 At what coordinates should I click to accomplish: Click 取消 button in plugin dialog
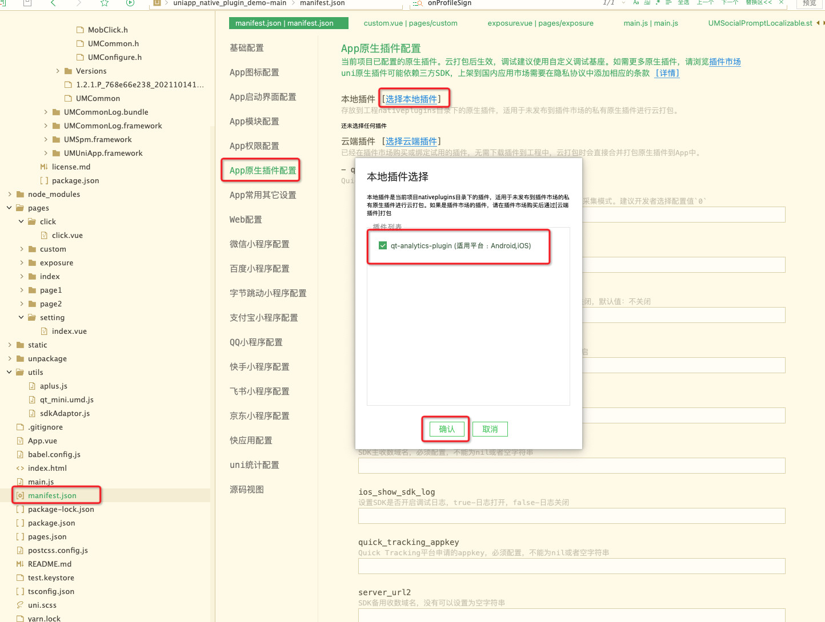point(490,429)
